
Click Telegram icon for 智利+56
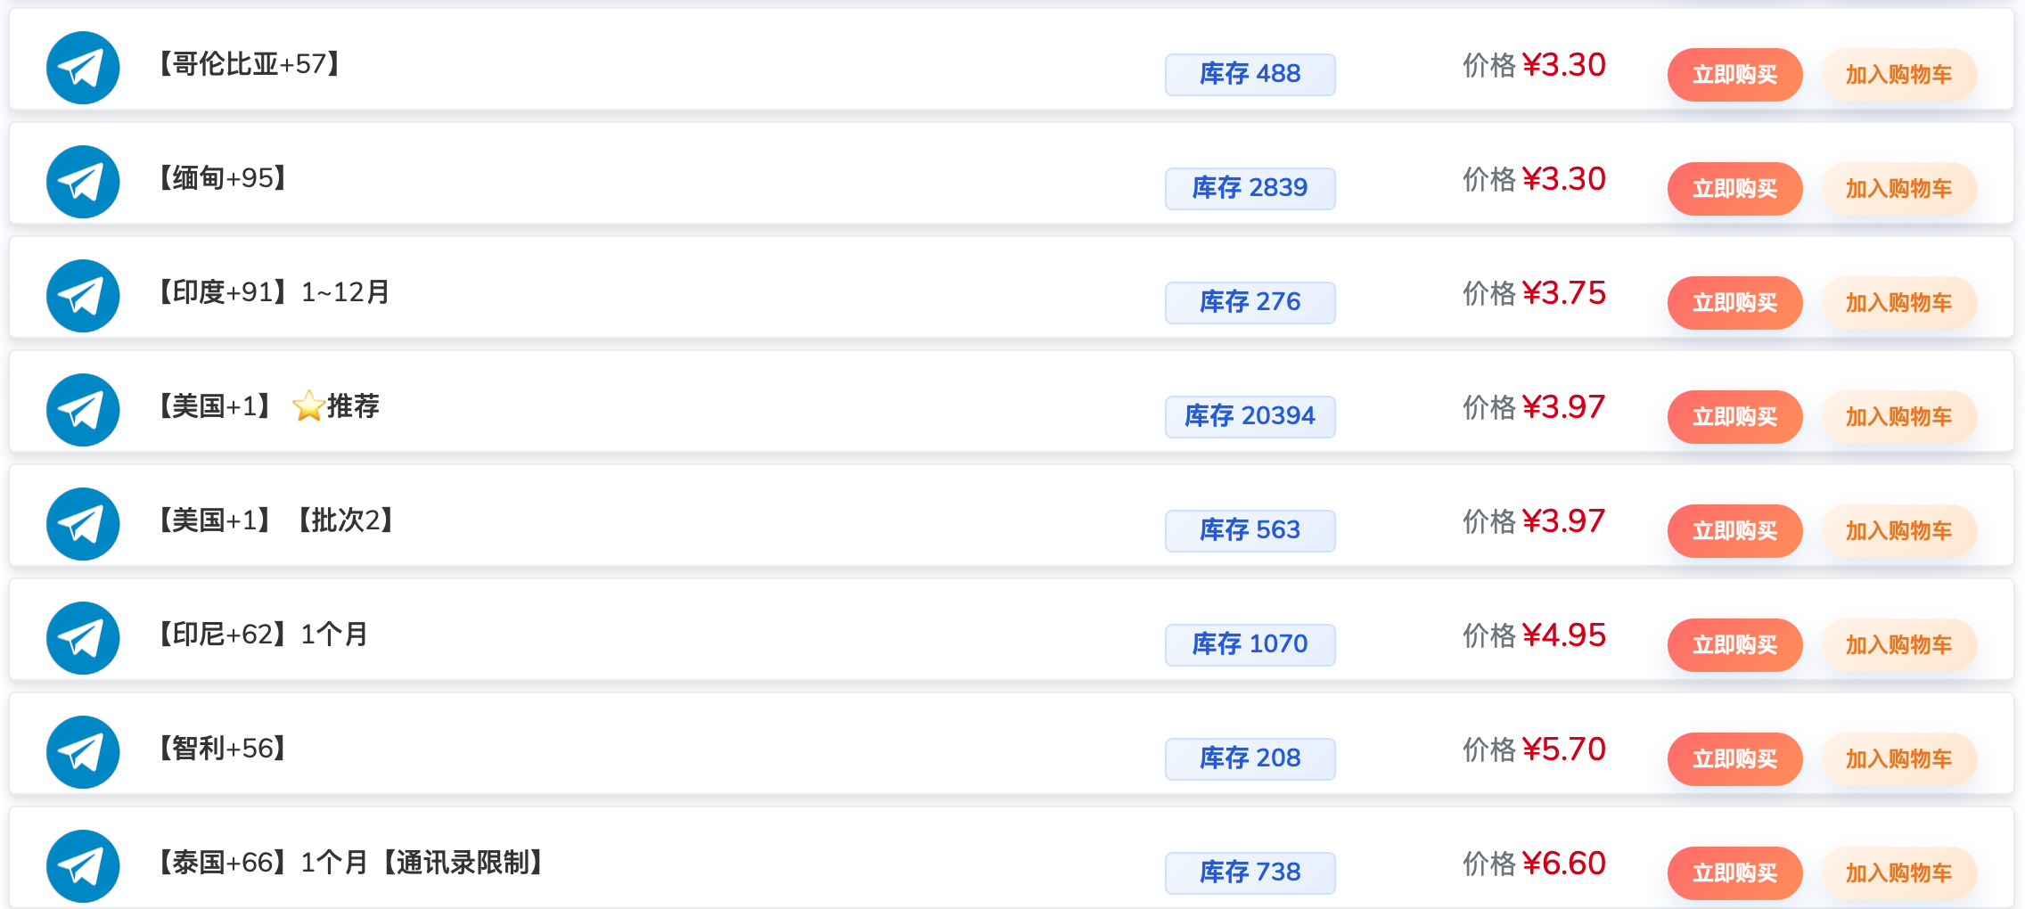pyautogui.click(x=83, y=752)
